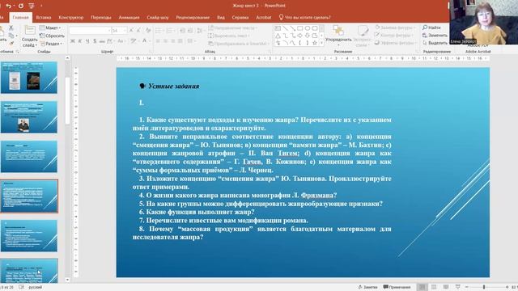This screenshot has width=518, height=291.
Task: Open line spacing options
Action: pyautogui.click(x=200, y=31)
